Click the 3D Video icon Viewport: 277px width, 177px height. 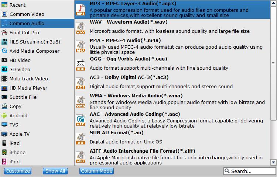(x=4, y=69)
